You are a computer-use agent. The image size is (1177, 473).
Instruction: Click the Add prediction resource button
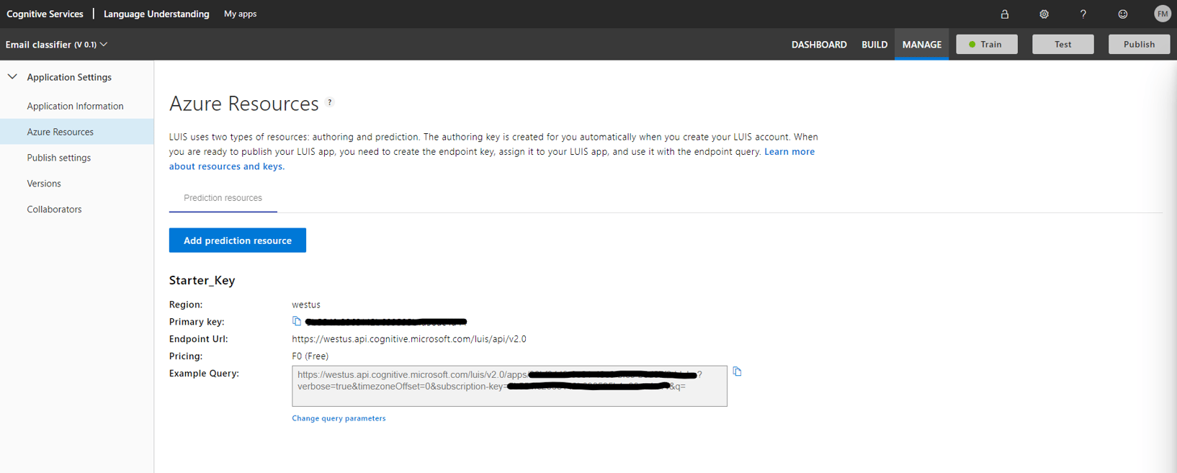pyautogui.click(x=237, y=240)
